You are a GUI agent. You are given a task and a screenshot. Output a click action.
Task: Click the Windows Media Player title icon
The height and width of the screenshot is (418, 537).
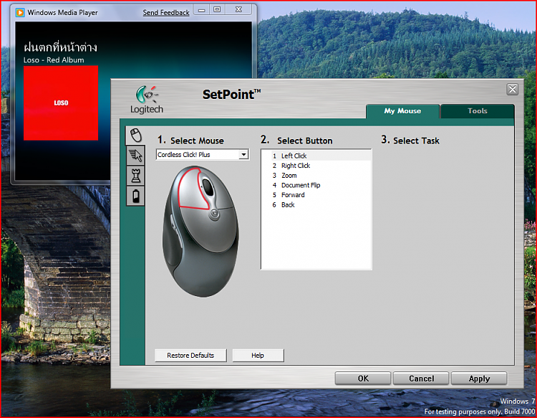(20, 13)
